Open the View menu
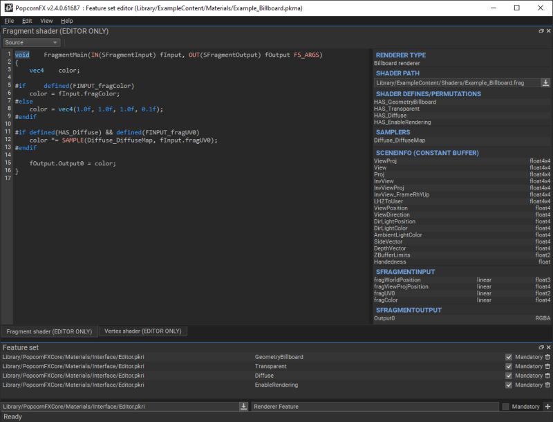 (x=46, y=21)
